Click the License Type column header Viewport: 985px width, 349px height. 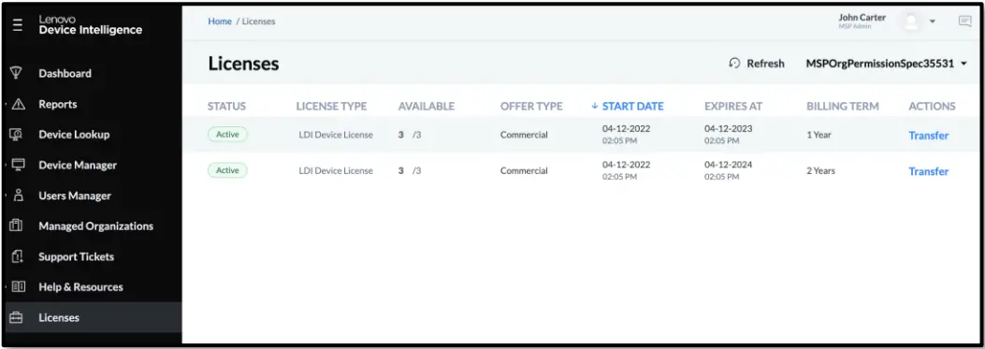click(332, 107)
